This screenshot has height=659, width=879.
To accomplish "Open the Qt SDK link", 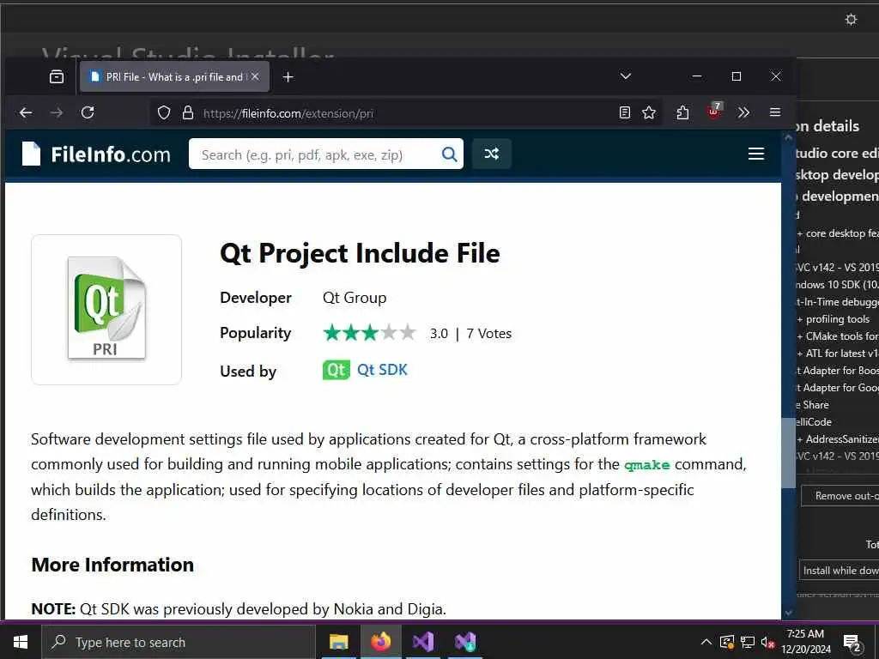I will (382, 370).
